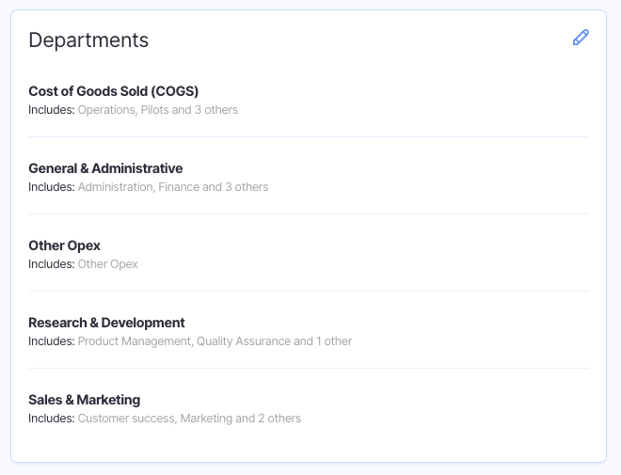Open the Research & Development department

tap(106, 323)
